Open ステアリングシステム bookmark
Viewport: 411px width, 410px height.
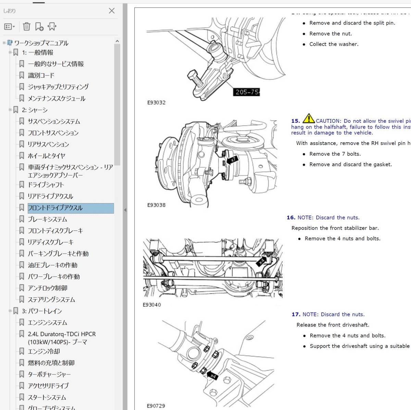pyautogui.click(x=51, y=300)
